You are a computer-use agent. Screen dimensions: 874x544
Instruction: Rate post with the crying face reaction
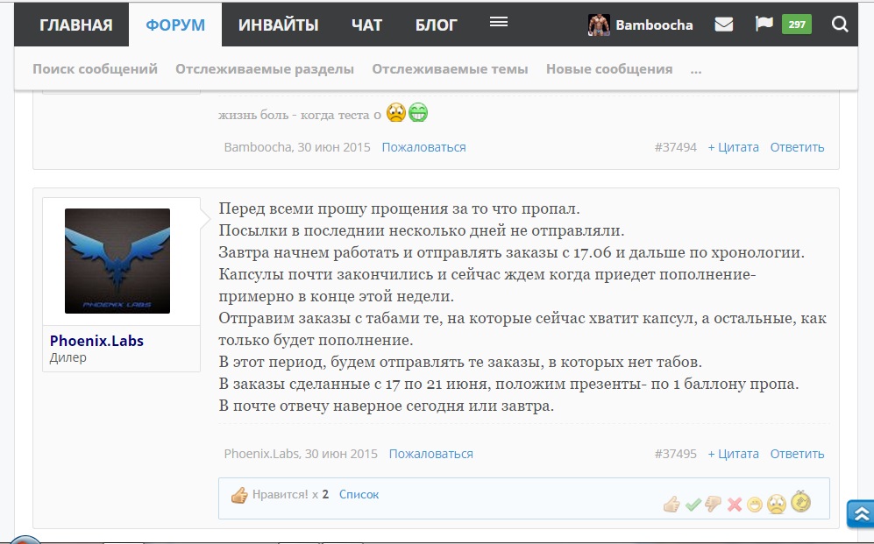point(777,505)
